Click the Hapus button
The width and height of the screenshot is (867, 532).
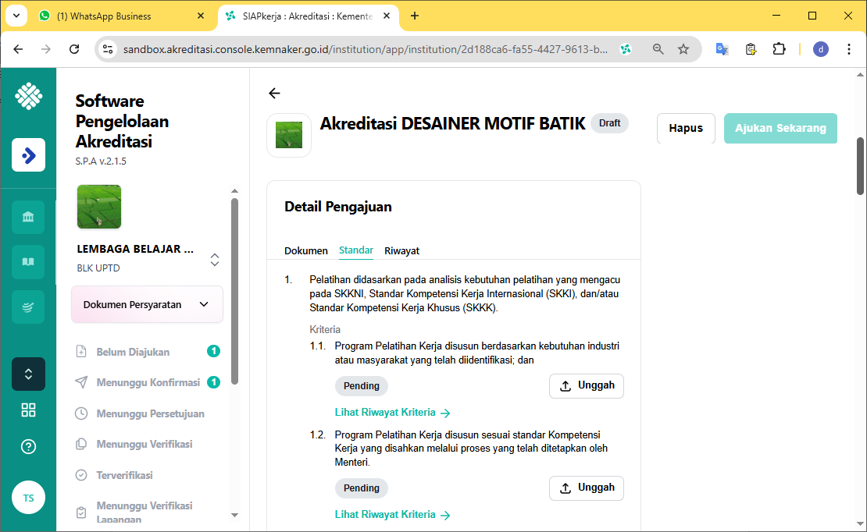(685, 129)
